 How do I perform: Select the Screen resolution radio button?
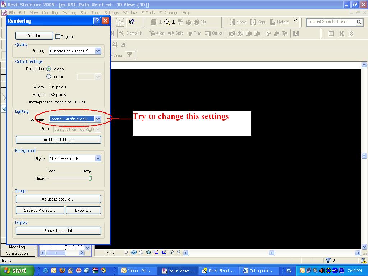pos(49,69)
